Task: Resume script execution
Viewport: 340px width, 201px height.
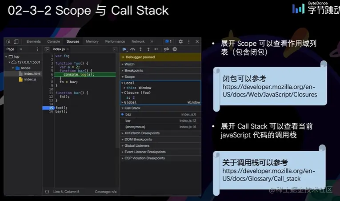Action: click(x=124, y=49)
